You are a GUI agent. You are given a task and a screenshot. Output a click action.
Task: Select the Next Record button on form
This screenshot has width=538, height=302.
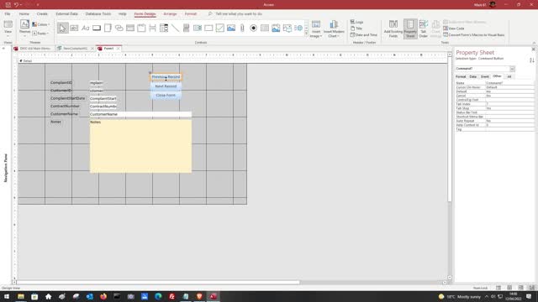[166, 86]
